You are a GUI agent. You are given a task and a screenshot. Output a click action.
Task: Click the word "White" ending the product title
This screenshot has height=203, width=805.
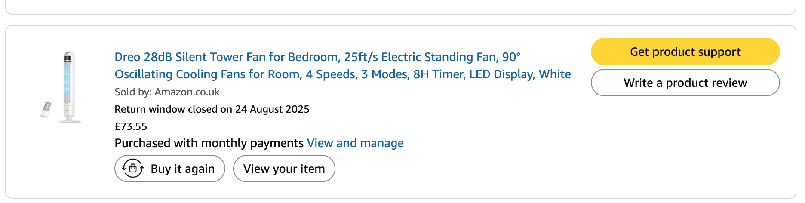pos(555,74)
